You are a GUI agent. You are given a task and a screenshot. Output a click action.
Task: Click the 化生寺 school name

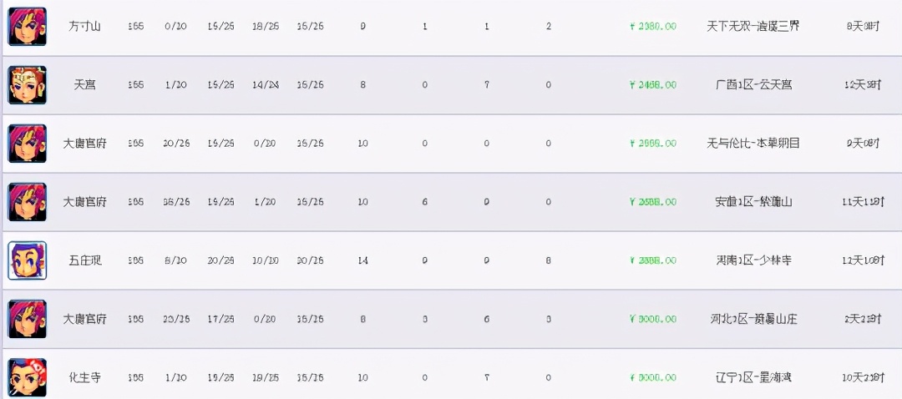[x=84, y=377]
